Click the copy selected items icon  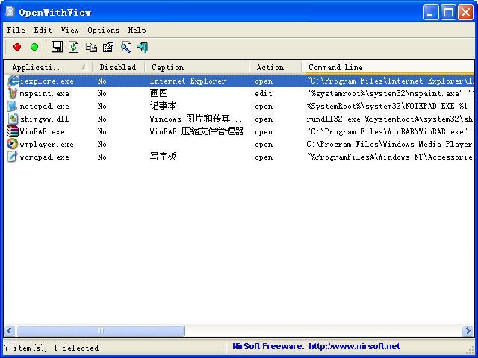coord(91,47)
